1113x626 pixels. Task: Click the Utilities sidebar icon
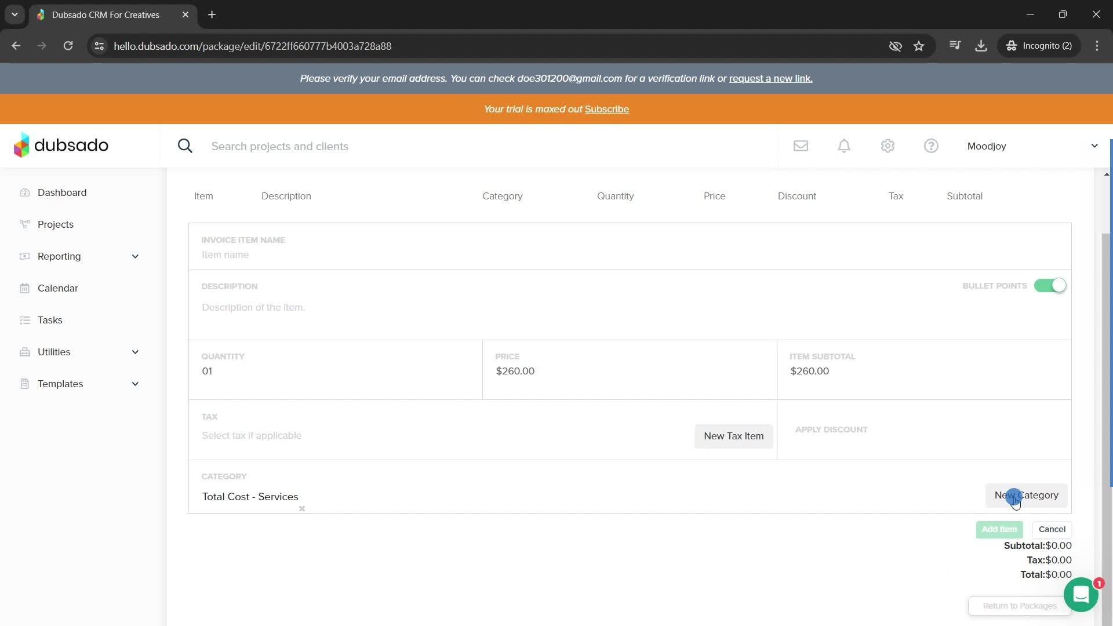point(24,352)
